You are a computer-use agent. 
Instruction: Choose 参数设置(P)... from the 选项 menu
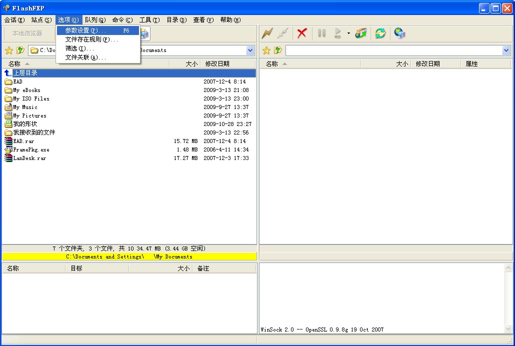(x=98, y=30)
